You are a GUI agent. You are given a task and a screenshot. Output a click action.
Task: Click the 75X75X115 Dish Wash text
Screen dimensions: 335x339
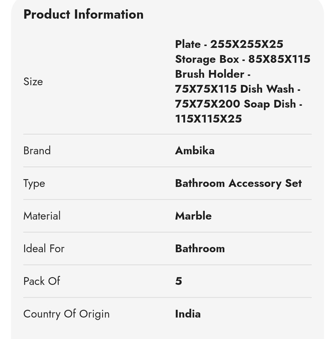pos(238,89)
